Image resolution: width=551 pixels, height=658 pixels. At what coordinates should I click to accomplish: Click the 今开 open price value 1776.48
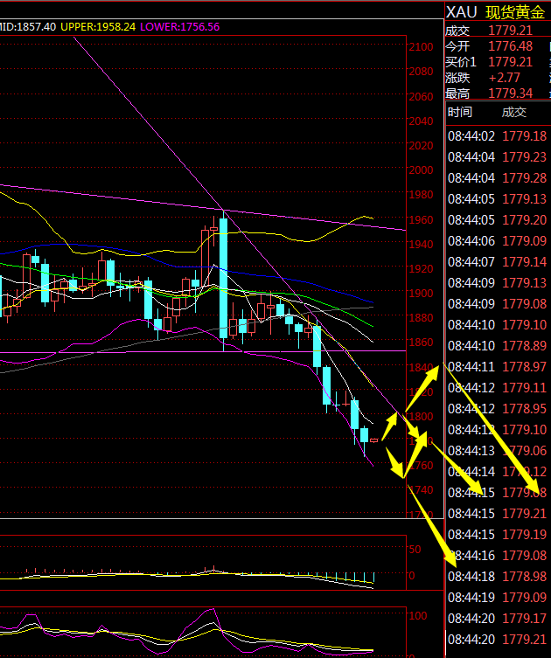tap(511, 45)
